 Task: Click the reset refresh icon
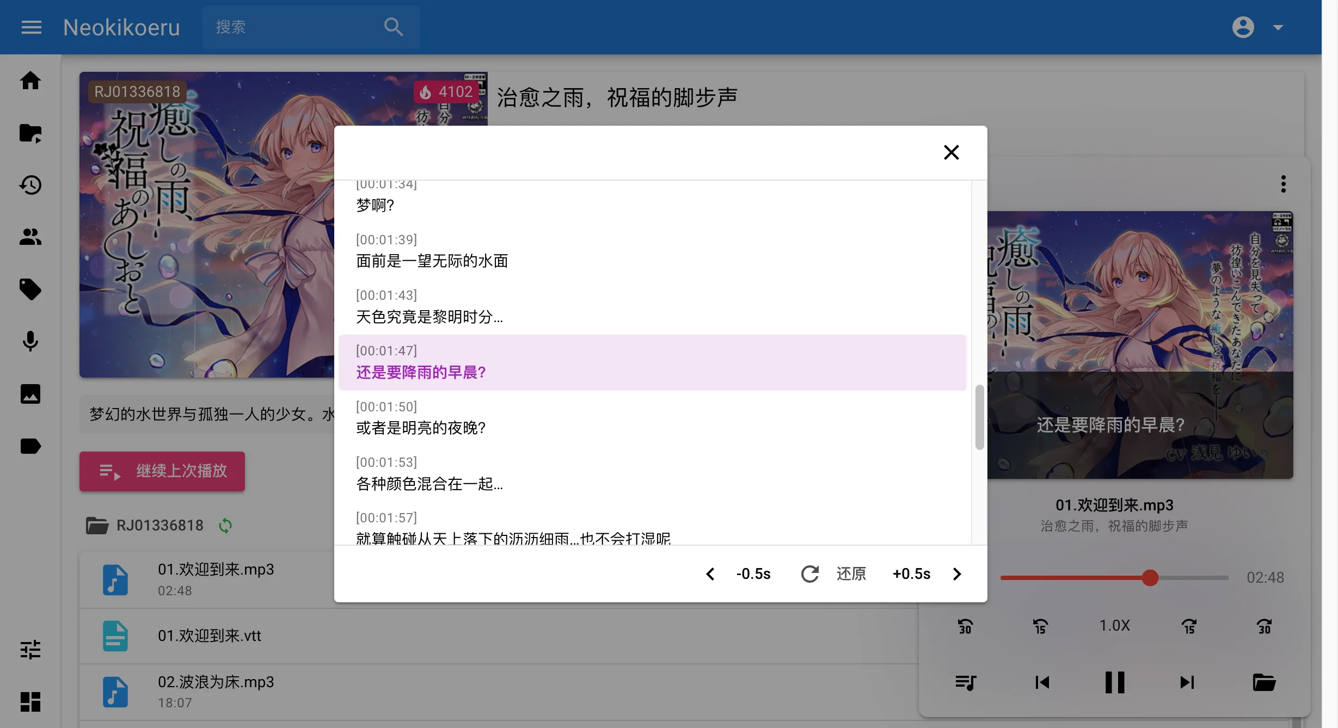(x=810, y=574)
